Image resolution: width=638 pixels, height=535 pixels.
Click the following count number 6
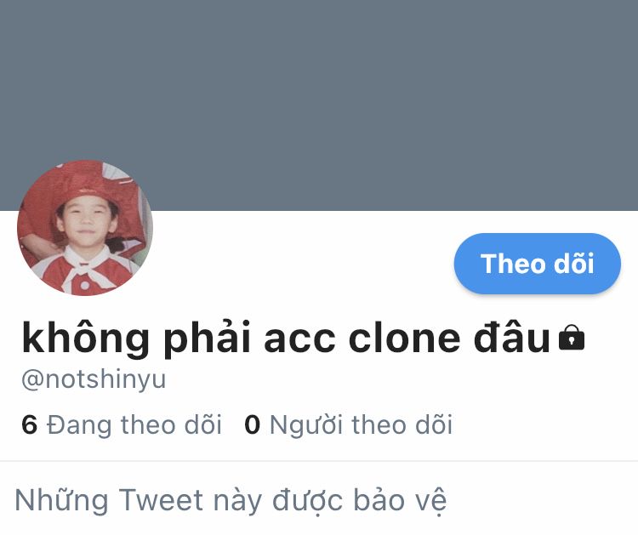(x=29, y=425)
